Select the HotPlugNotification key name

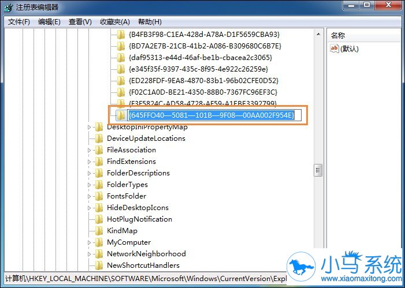[x=139, y=219]
